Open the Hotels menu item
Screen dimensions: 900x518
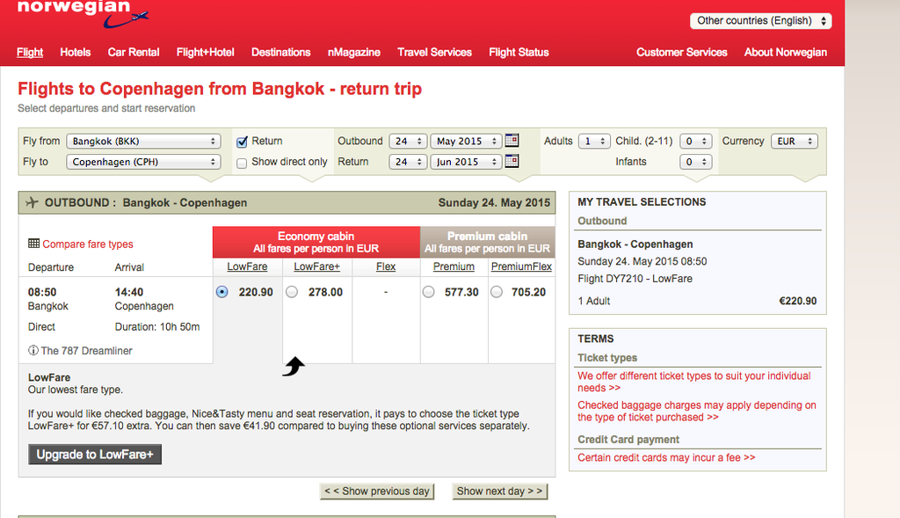point(76,52)
